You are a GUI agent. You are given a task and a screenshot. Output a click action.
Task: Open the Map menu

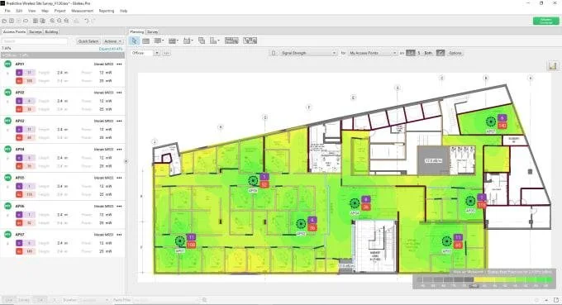45,11
